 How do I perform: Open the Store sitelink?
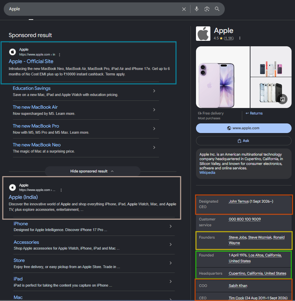[x=19, y=261]
